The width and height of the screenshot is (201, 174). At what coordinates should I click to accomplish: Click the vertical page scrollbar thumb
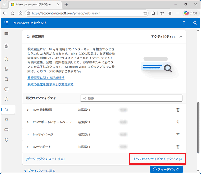(x=198, y=127)
